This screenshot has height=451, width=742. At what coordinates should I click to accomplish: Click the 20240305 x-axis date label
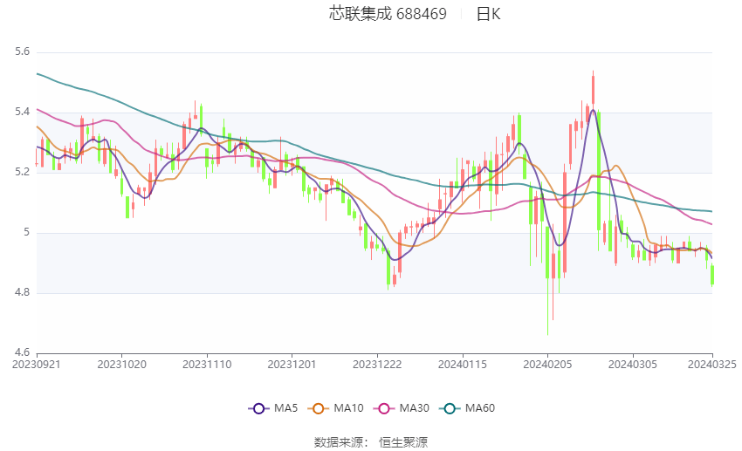pos(633,365)
